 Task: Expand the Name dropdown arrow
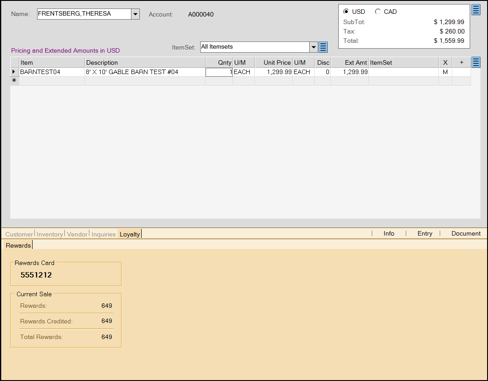[x=135, y=14]
